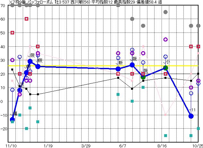Viewport: 203px width, 148px height.
Task: Select the green marker labeled J小
Action: (x=165, y=68)
